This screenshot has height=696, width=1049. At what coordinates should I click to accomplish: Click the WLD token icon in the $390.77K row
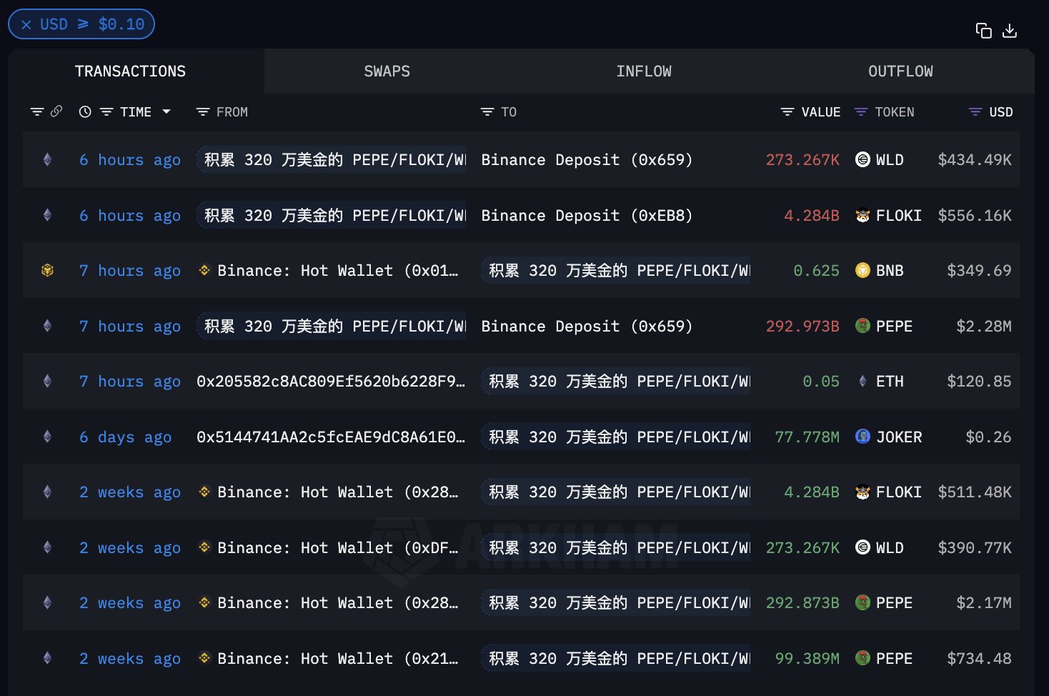click(x=862, y=547)
